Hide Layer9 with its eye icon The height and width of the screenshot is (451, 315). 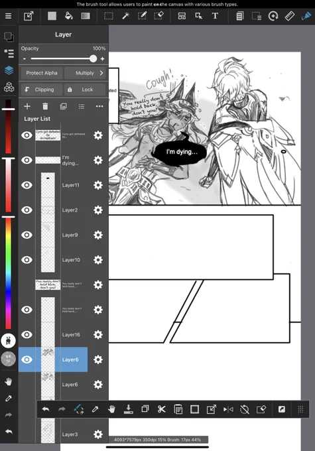pos(27,235)
